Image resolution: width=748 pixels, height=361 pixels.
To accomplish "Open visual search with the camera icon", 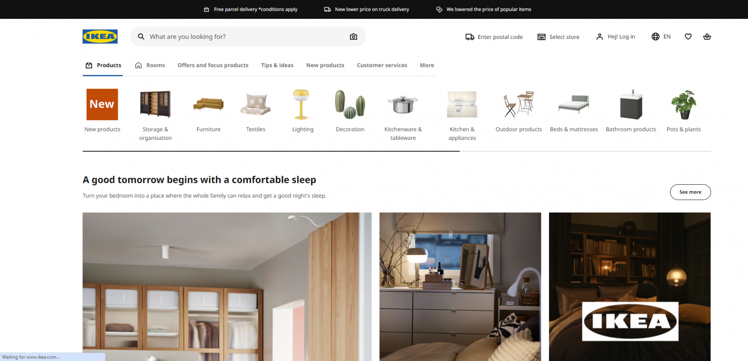I will point(354,37).
